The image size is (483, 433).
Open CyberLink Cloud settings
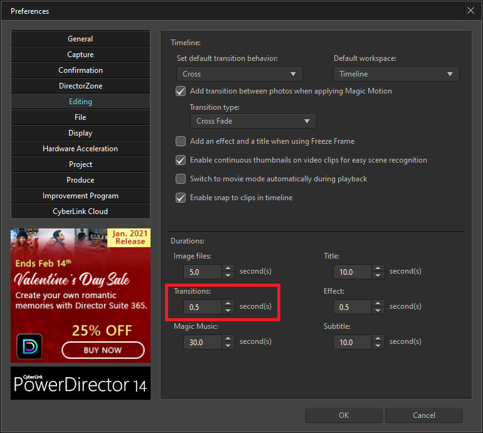point(80,211)
